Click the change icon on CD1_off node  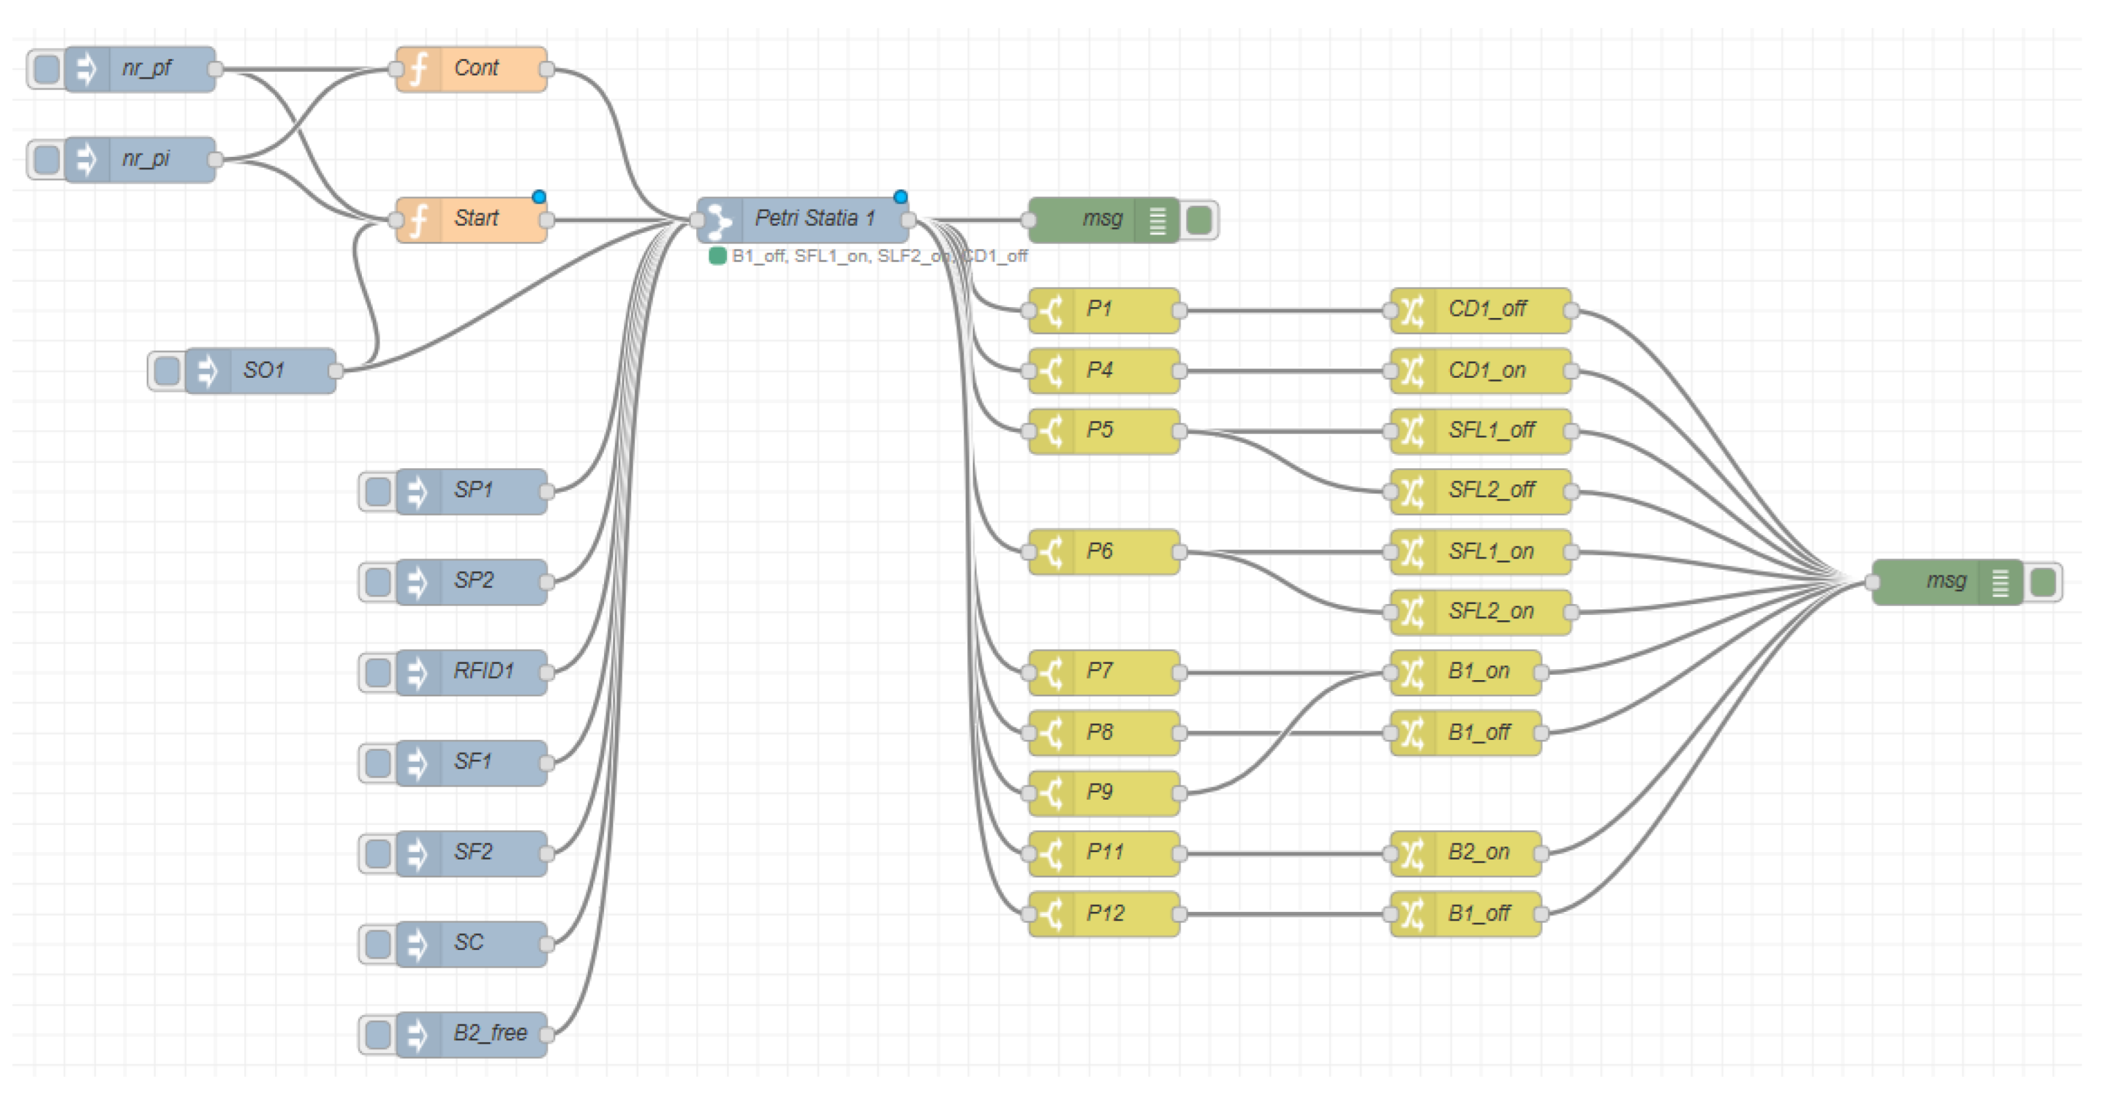pos(1412,311)
